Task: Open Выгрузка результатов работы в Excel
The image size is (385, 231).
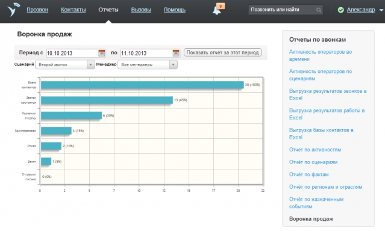Action: pyautogui.click(x=327, y=114)
